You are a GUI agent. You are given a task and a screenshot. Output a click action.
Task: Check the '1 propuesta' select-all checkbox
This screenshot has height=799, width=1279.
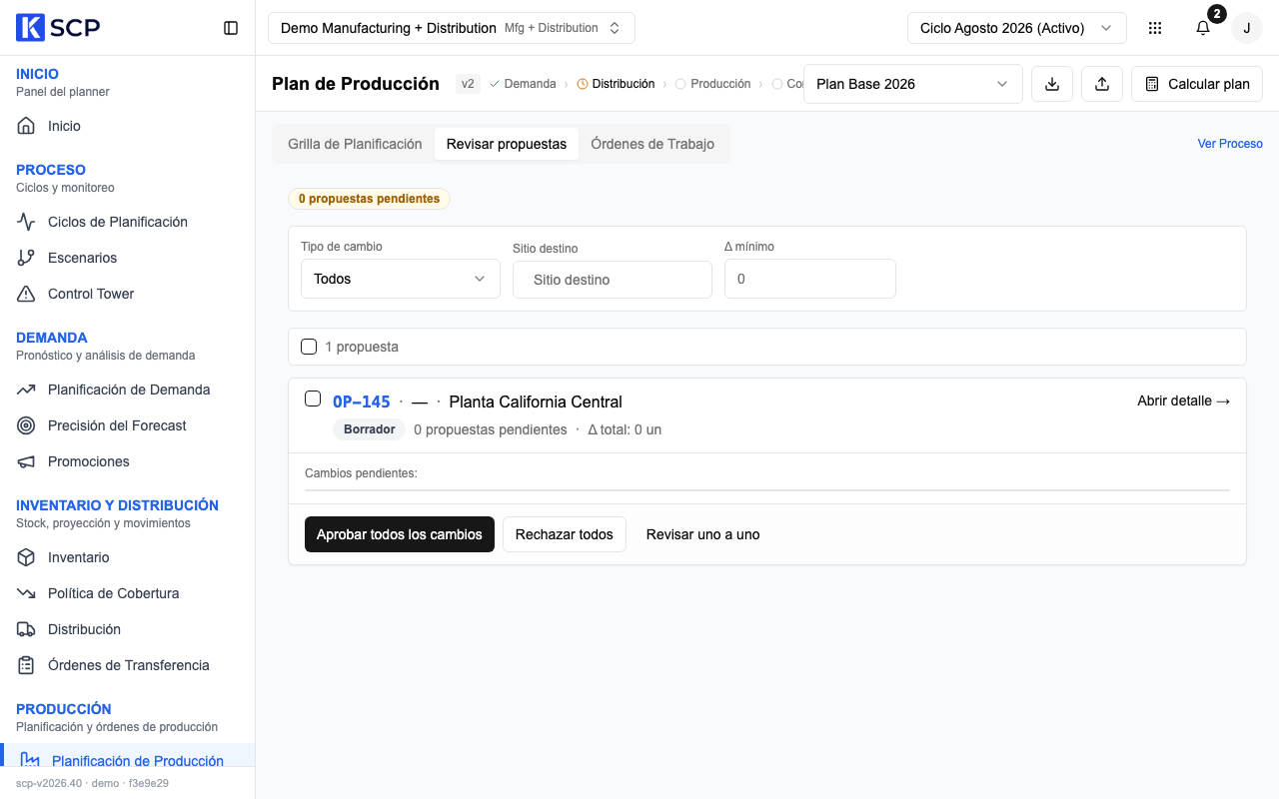[x=309, y=347]
